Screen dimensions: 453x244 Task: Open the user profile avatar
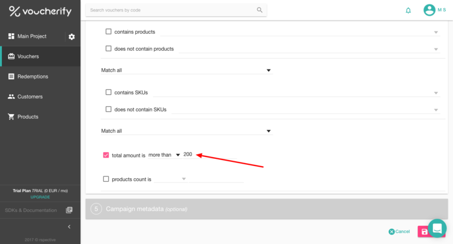[x=429, y=10]
